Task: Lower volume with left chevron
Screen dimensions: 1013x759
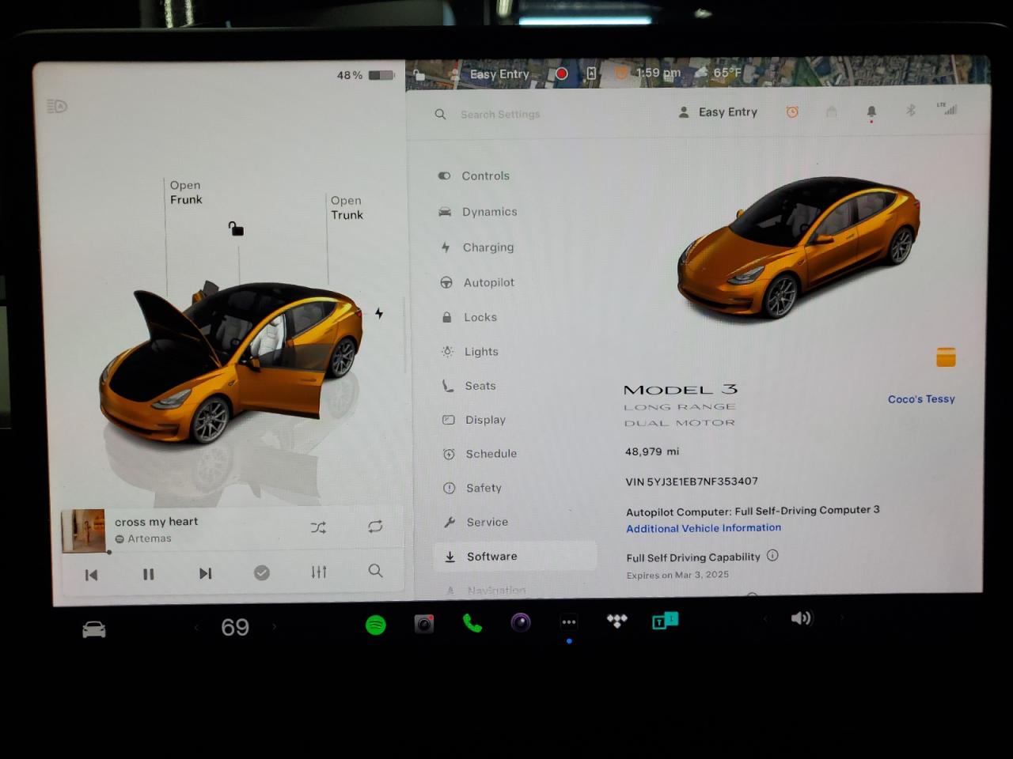Action: pos(765,619)
